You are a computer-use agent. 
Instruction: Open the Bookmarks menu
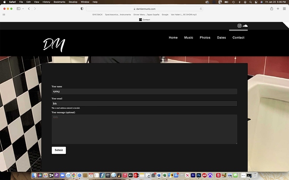59,2
